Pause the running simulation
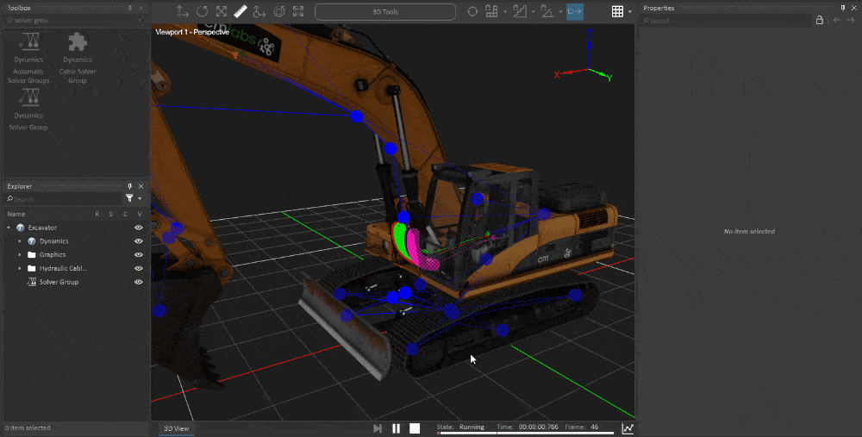Screen dimensions: 862x437 [396, 428]
